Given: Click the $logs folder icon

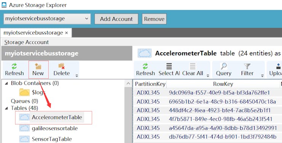Looking at the screenshot, I should (x=24, y=92).
